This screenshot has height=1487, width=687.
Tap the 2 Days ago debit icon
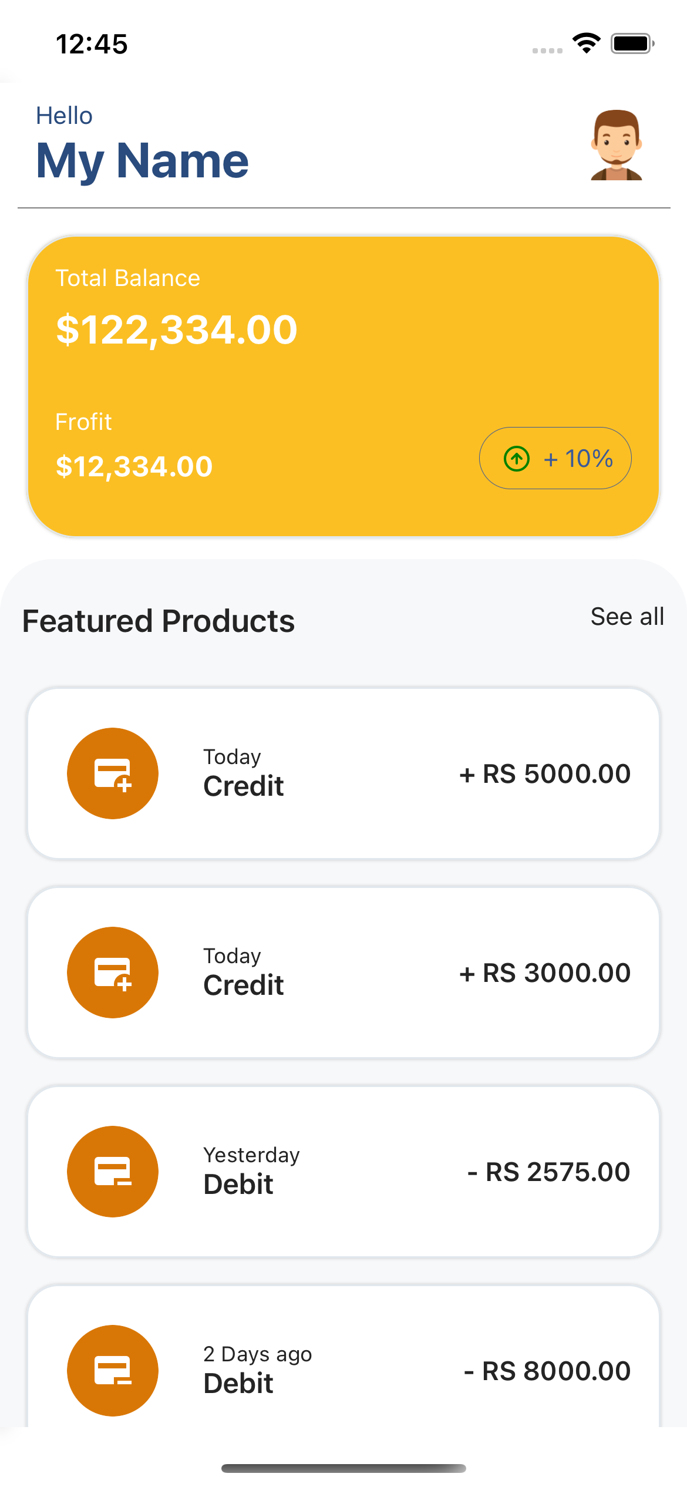(113, 1371)
